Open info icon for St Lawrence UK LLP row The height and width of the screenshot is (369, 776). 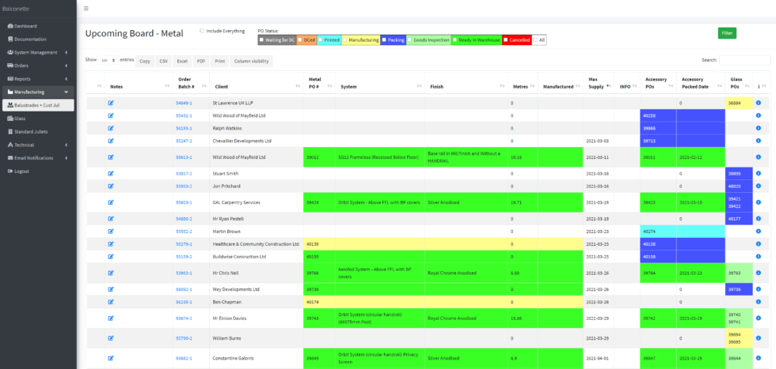pyautogui.click(x=758, y=103)
